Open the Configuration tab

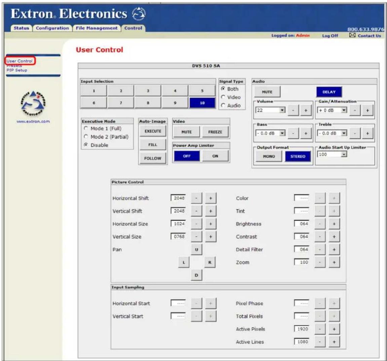pyautogui.click(x=52, y=28)
